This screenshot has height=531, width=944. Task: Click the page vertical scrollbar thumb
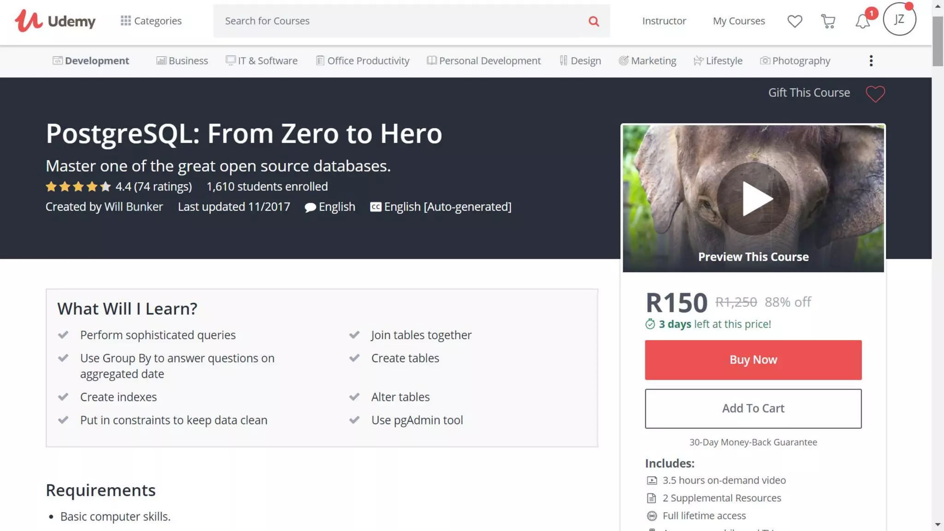tap(938, 41)
